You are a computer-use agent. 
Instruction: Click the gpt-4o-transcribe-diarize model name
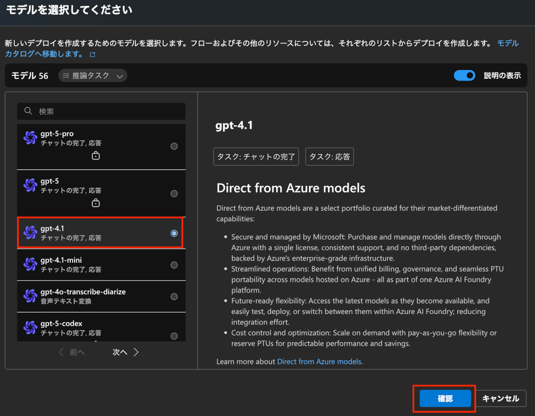pyautogui.click(x=83, y=292)
